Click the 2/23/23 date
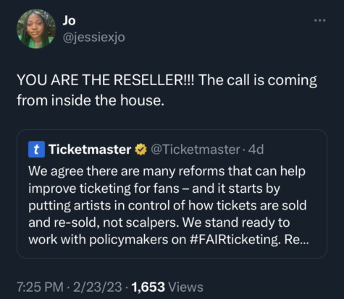This screenshot has height=299, width=344. [98, 287]
